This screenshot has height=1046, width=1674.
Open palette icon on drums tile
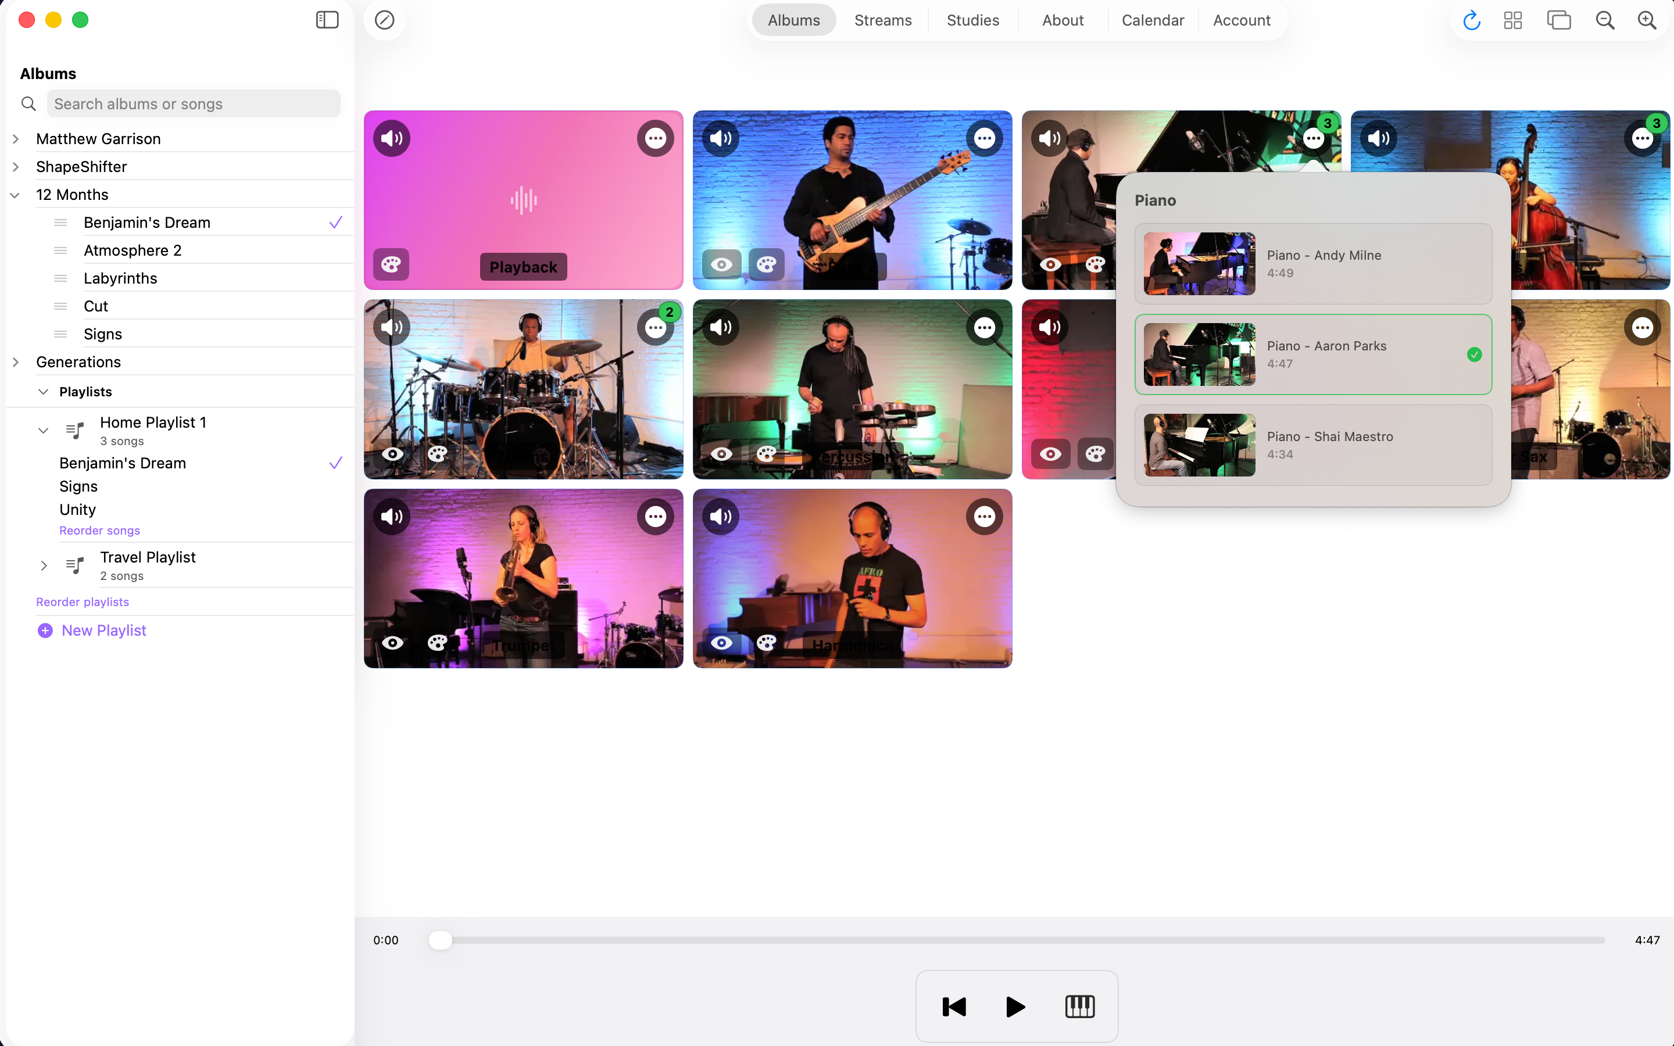tap(437, 454)
